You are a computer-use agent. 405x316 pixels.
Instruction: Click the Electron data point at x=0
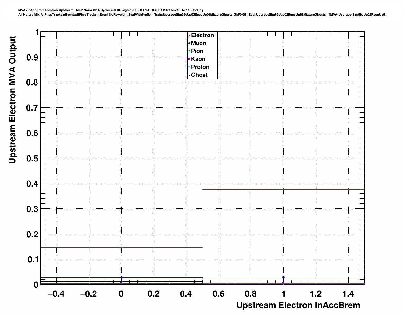point(121,247)
